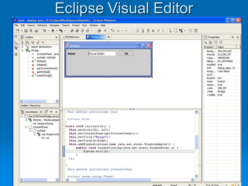Click the Property column header
Image resolution: width=248 pixels, height=186 pixels.
tap(210, 47)
